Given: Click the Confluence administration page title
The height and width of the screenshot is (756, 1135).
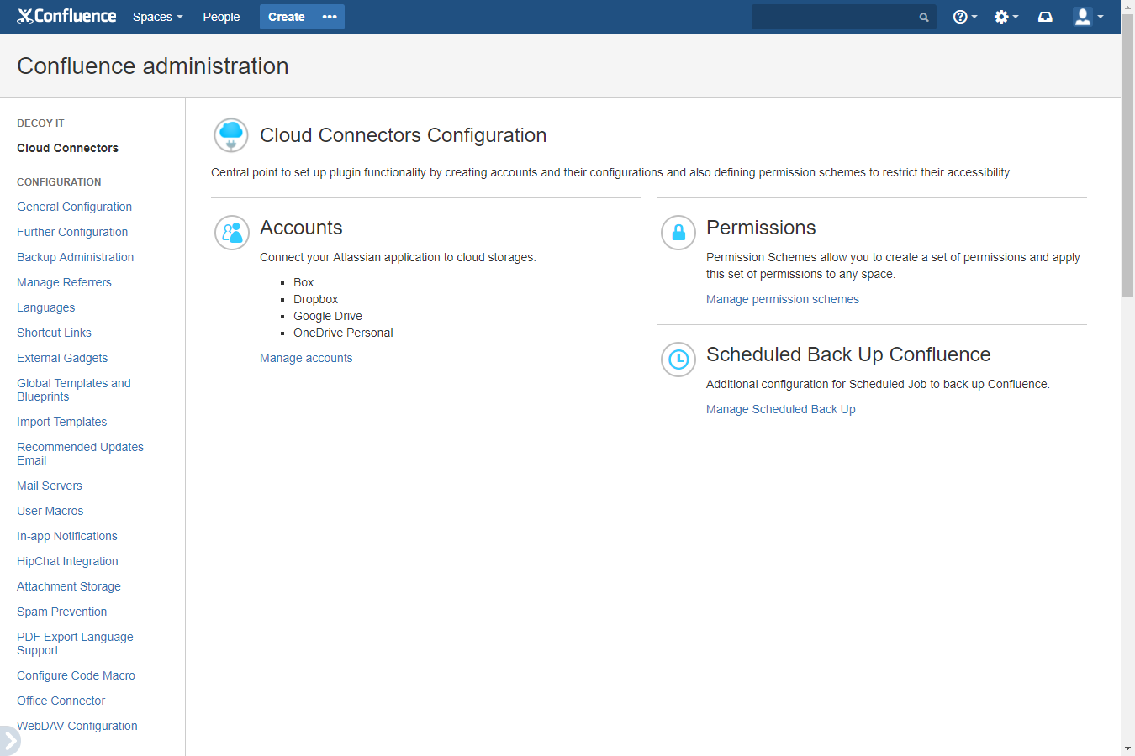Looking at the screenshot, I should point(153,66).
